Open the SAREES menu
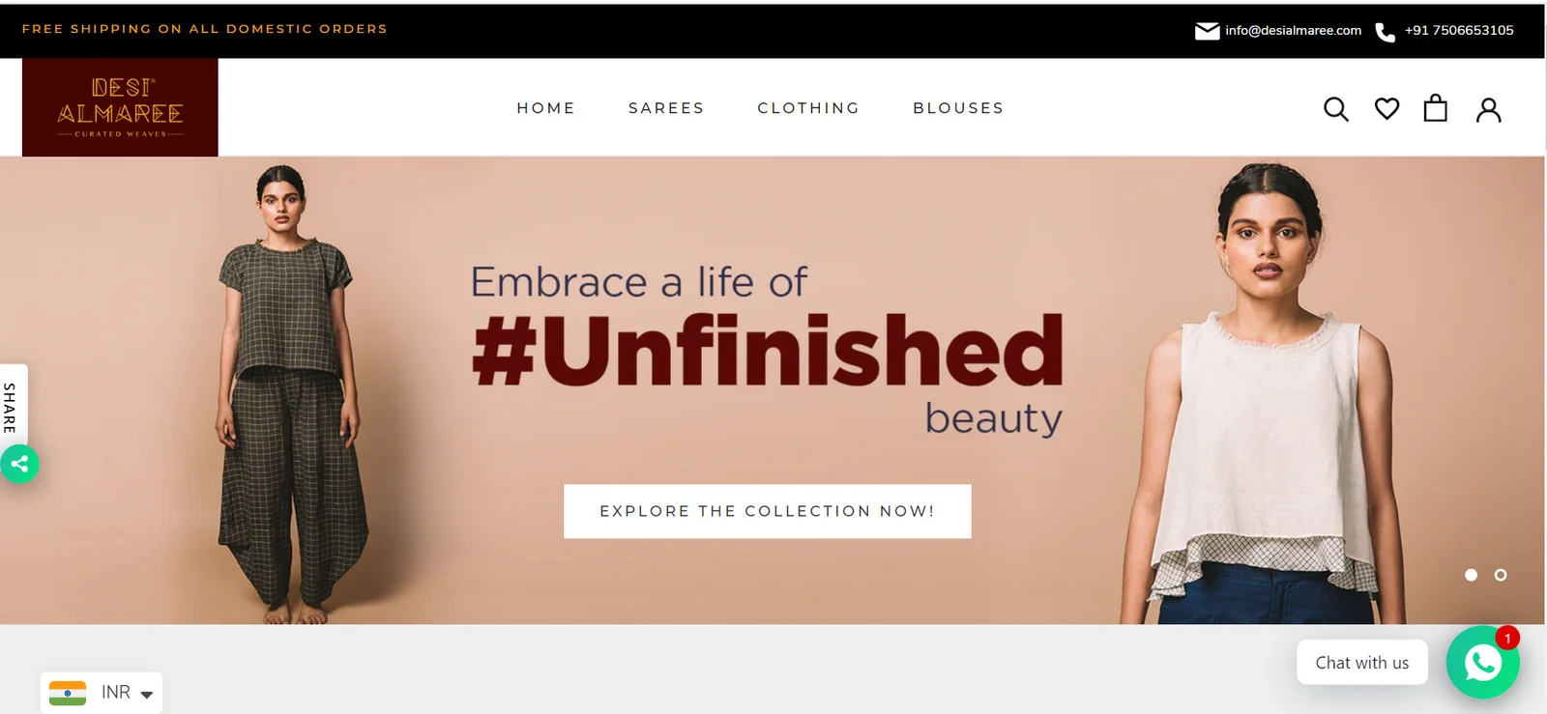 pyautogui.click(x=666, y=108)
